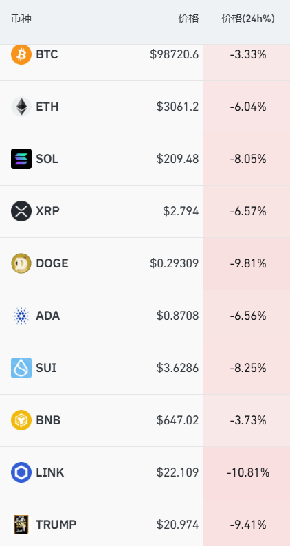Sort by 价格 column header
The height and width of the screenshot is (546, 290).
pyautogui.click(x=188, y=19)
